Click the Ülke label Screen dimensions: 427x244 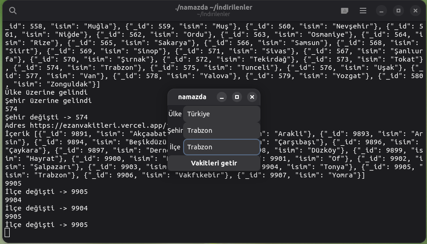point(175,114)
